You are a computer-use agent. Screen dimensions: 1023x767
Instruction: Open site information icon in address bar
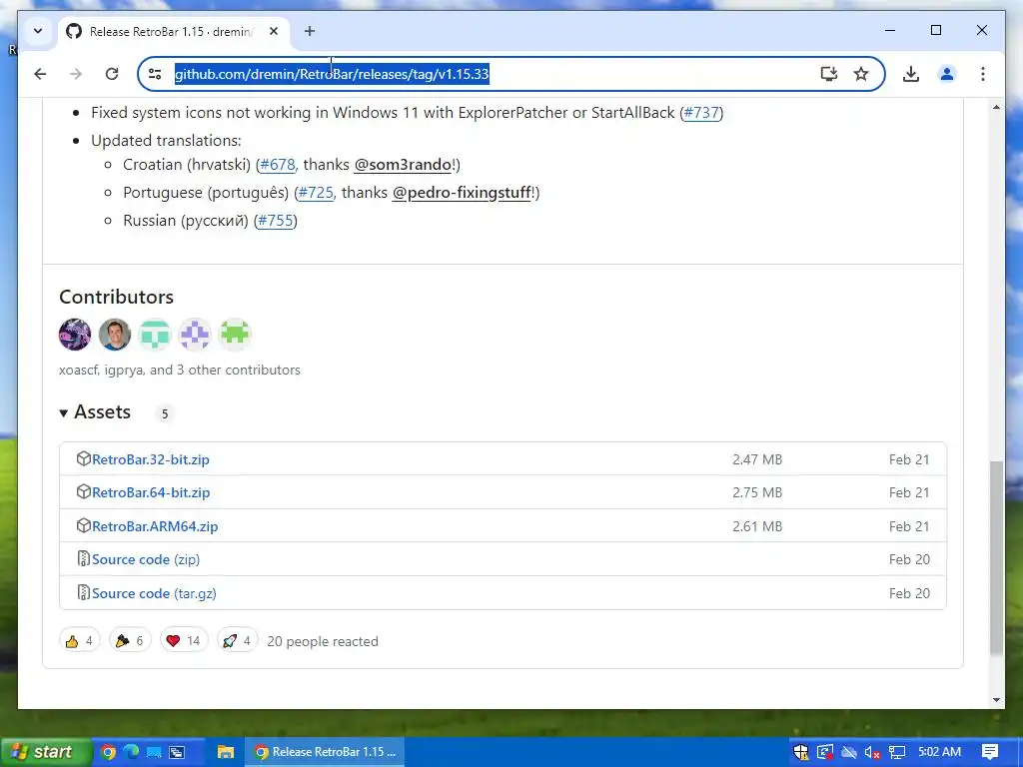click(x=155, y=74)
